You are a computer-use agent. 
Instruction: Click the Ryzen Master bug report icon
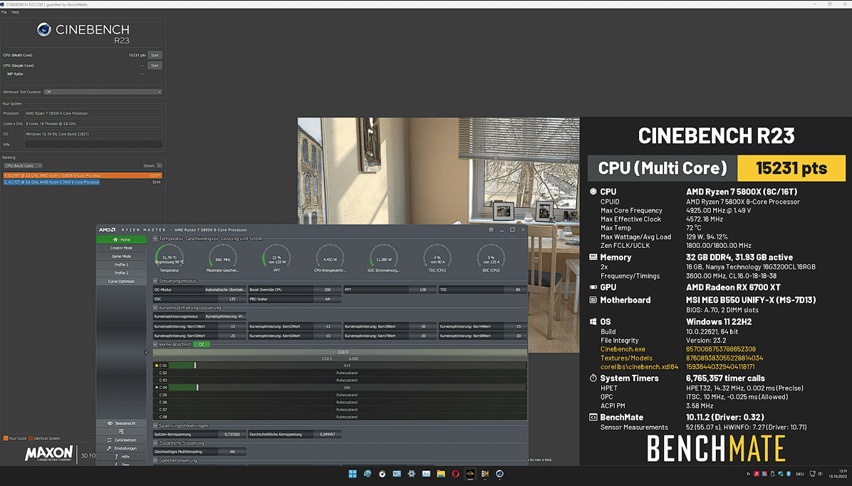(x=492, y=229)
